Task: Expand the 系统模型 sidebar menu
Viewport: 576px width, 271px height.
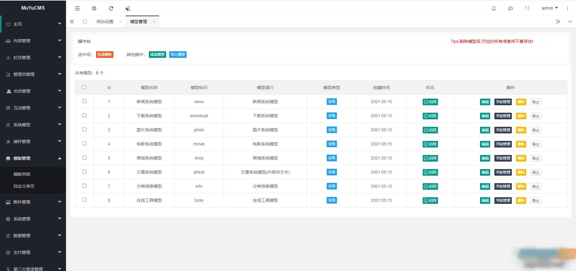Action: click(x=33, y=125)
